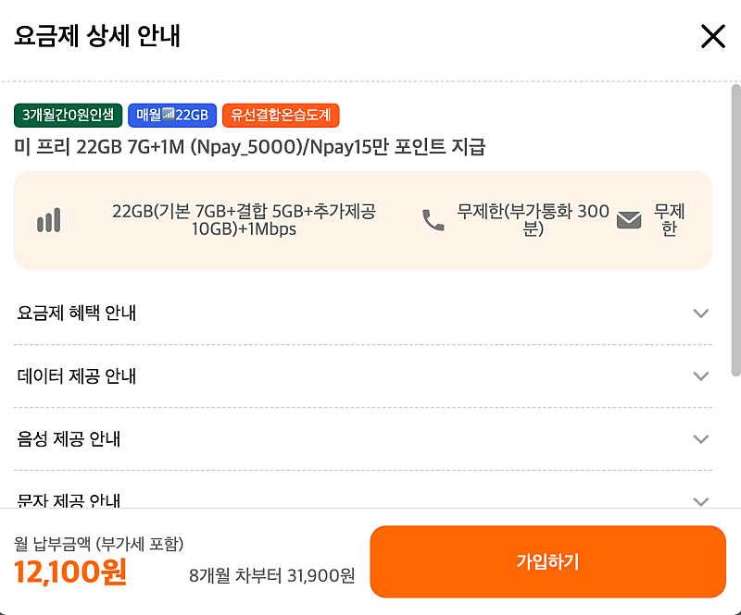This screenshot has height=615, width=741.
Task: Click the 무제한 voice allowance text
Action: point(533,220)
